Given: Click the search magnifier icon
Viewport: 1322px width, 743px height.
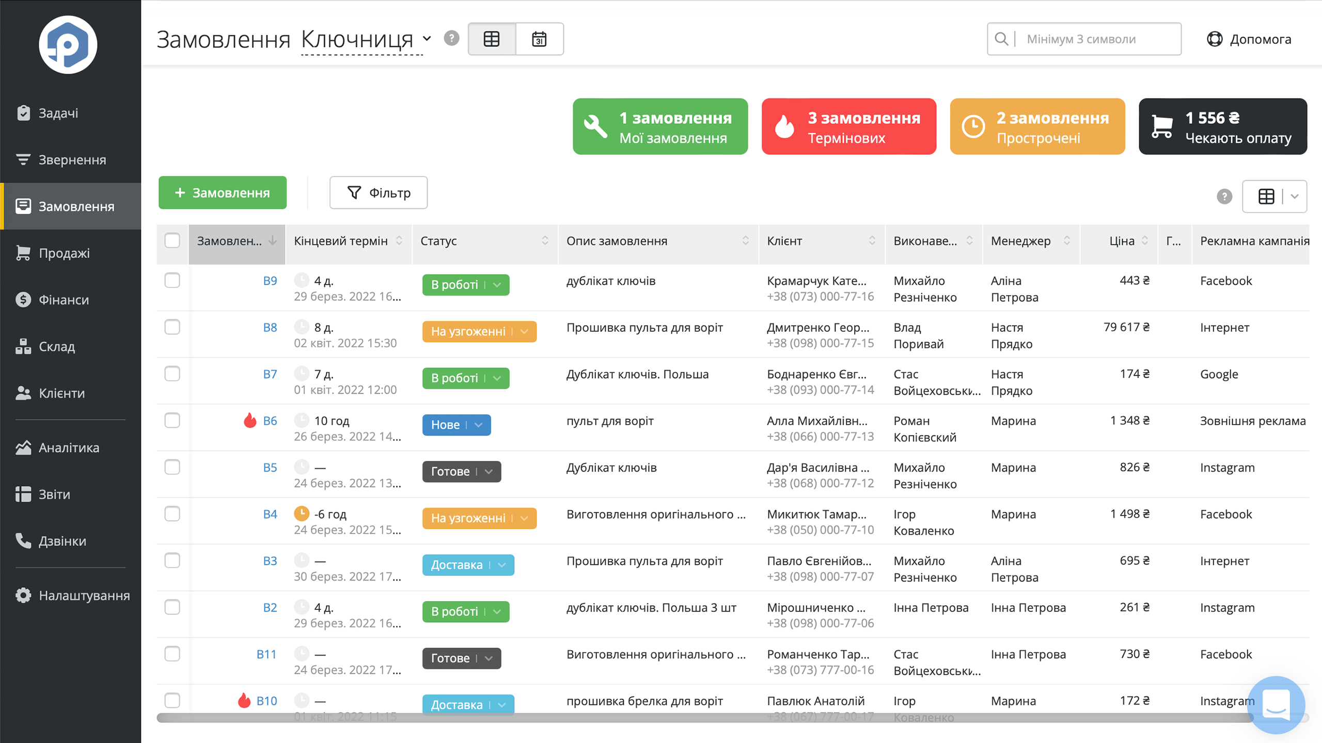Looking at the screenshot, I should click(1001, 39).
